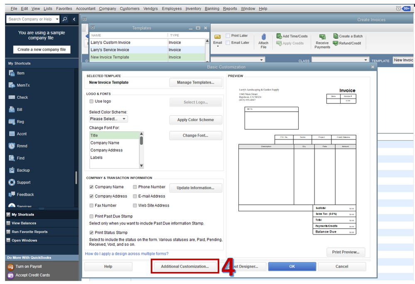Open the customer job dropdown behind Templates
This screenshot has height=284, width=415.
pyautogui.click(x=261, y=60)
